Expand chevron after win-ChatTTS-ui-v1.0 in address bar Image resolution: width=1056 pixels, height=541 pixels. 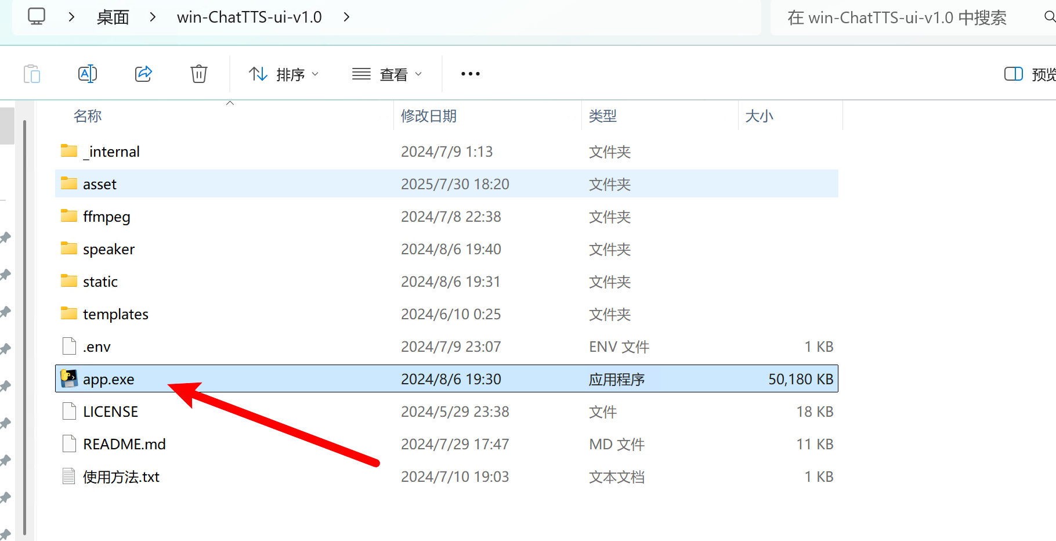point(346,17)
